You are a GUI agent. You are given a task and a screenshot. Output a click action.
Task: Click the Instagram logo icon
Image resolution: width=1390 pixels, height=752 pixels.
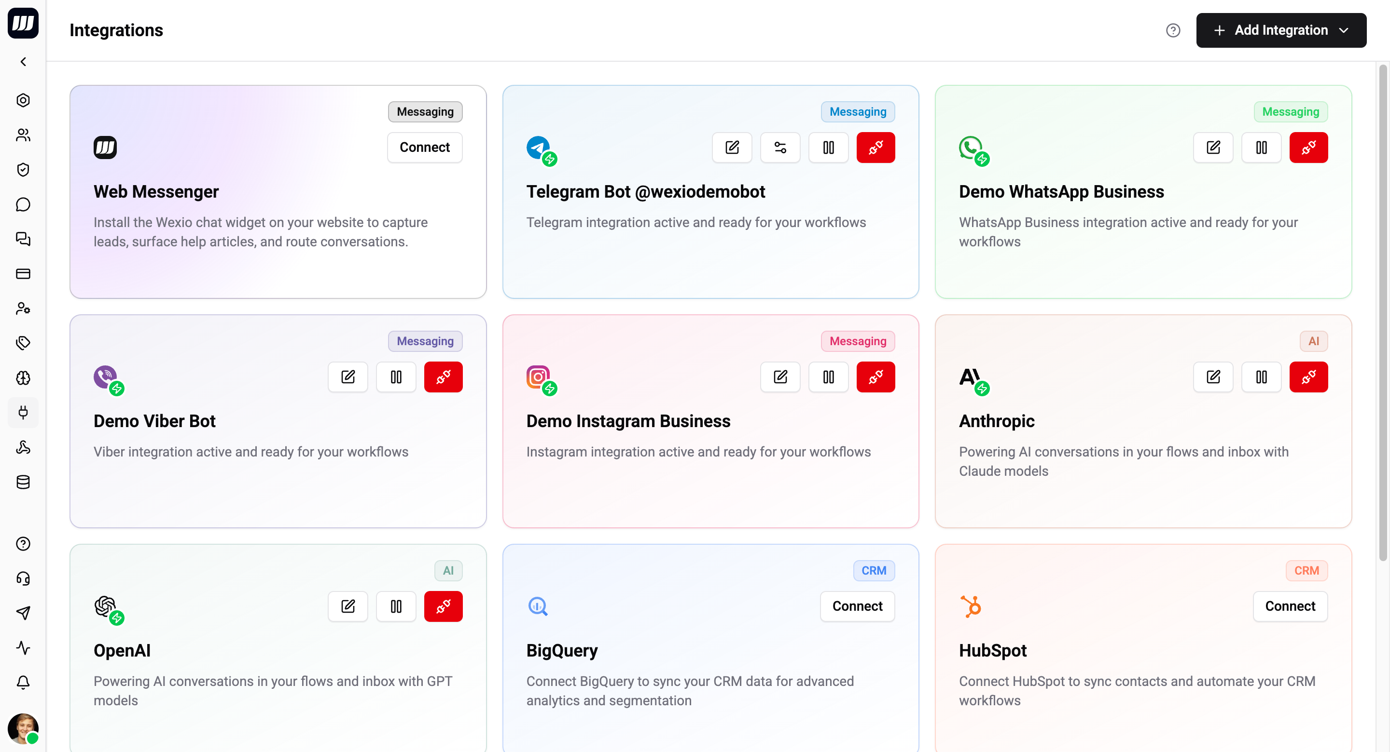tap(538, 377)
